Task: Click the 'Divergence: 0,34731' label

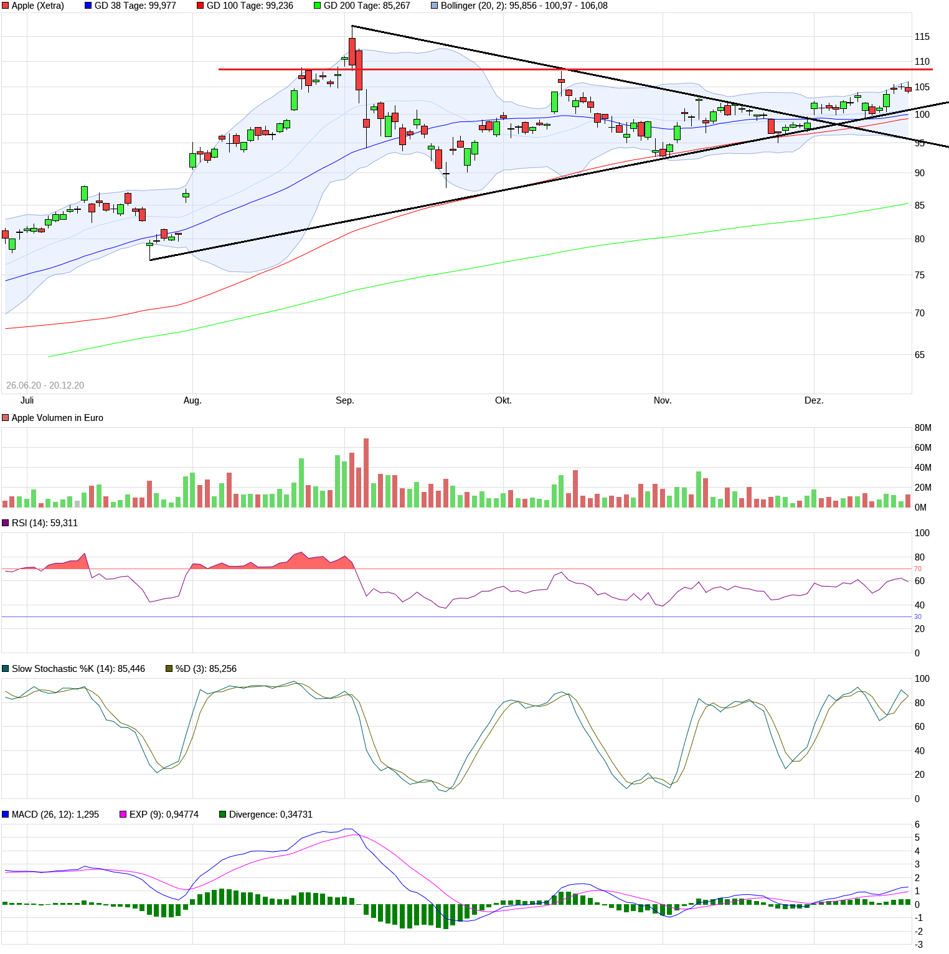Action: (x=271, y=815)
